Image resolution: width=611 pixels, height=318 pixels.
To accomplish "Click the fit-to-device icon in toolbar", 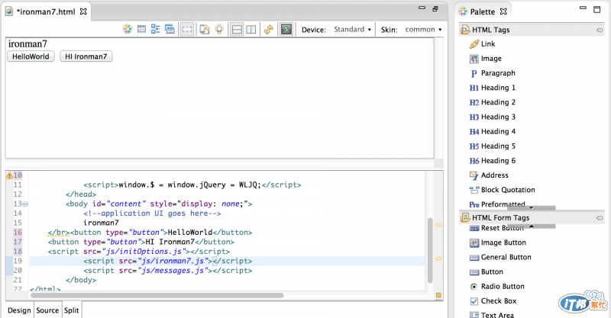I will (219, 29).
